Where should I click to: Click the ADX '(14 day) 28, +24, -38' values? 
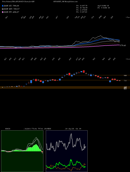(73, 129)
